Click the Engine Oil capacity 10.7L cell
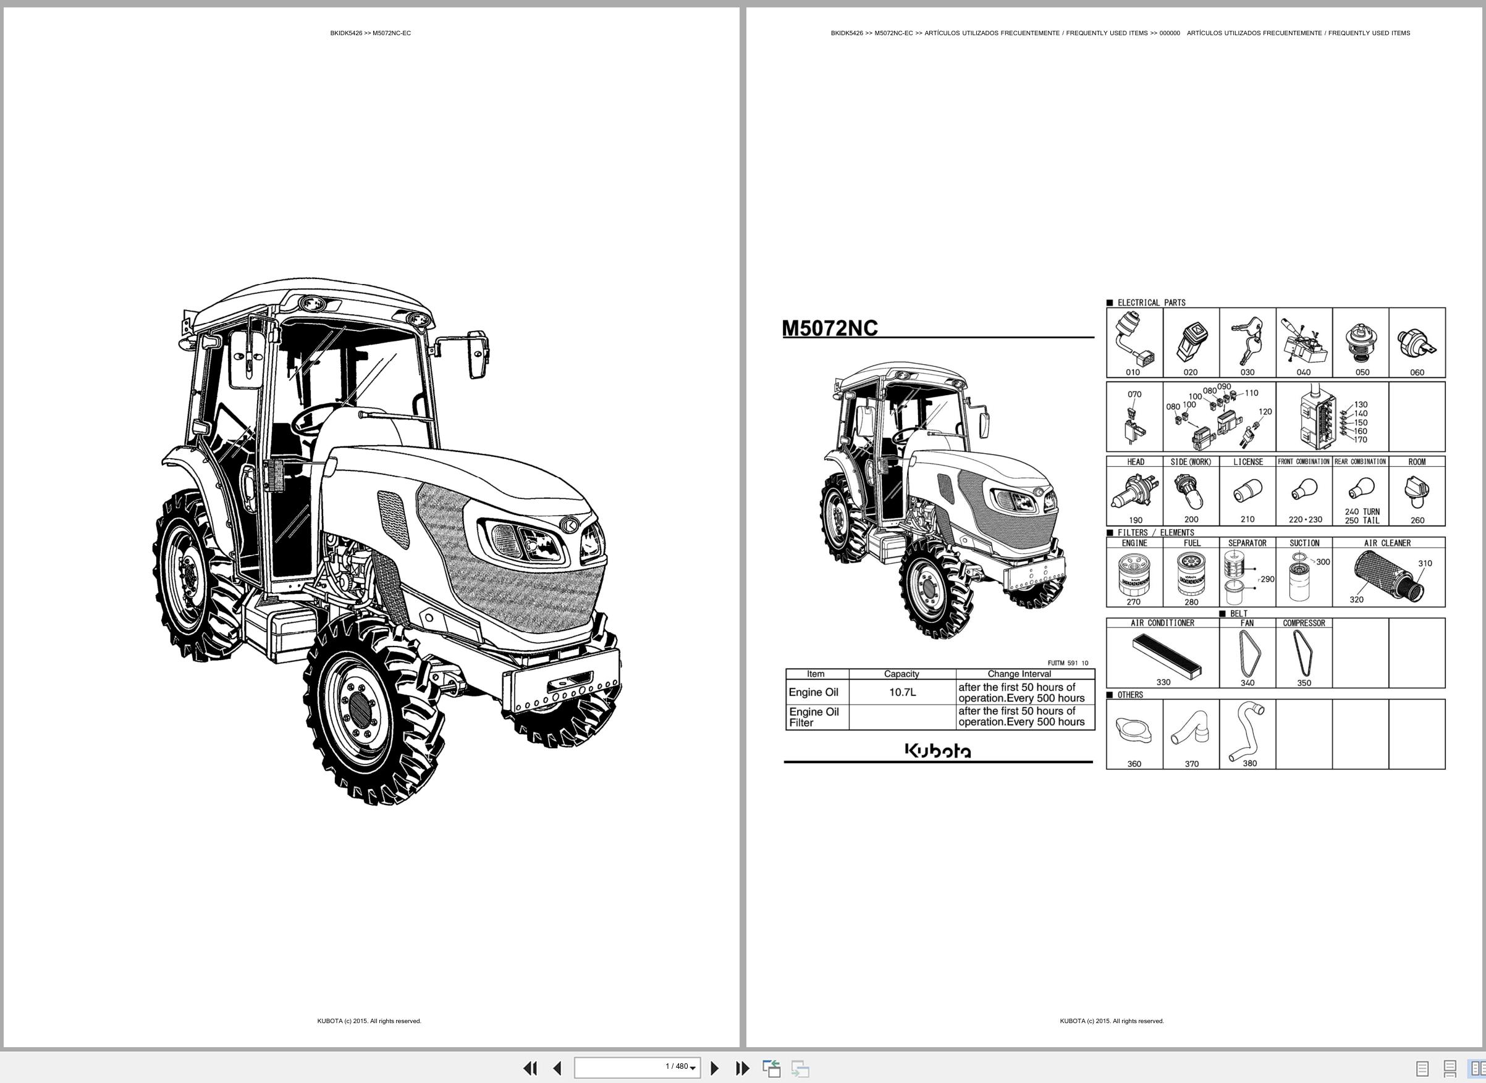The height and width of the screenshot is (1083, 1486). pos(902,692)
